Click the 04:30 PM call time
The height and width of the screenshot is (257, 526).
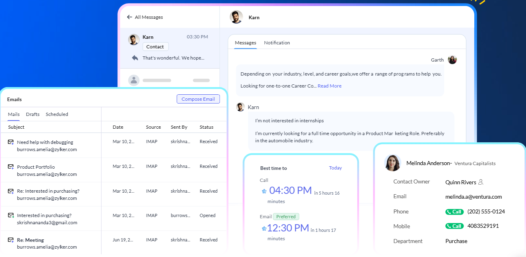pyautogui.click(x=290, y=191)
